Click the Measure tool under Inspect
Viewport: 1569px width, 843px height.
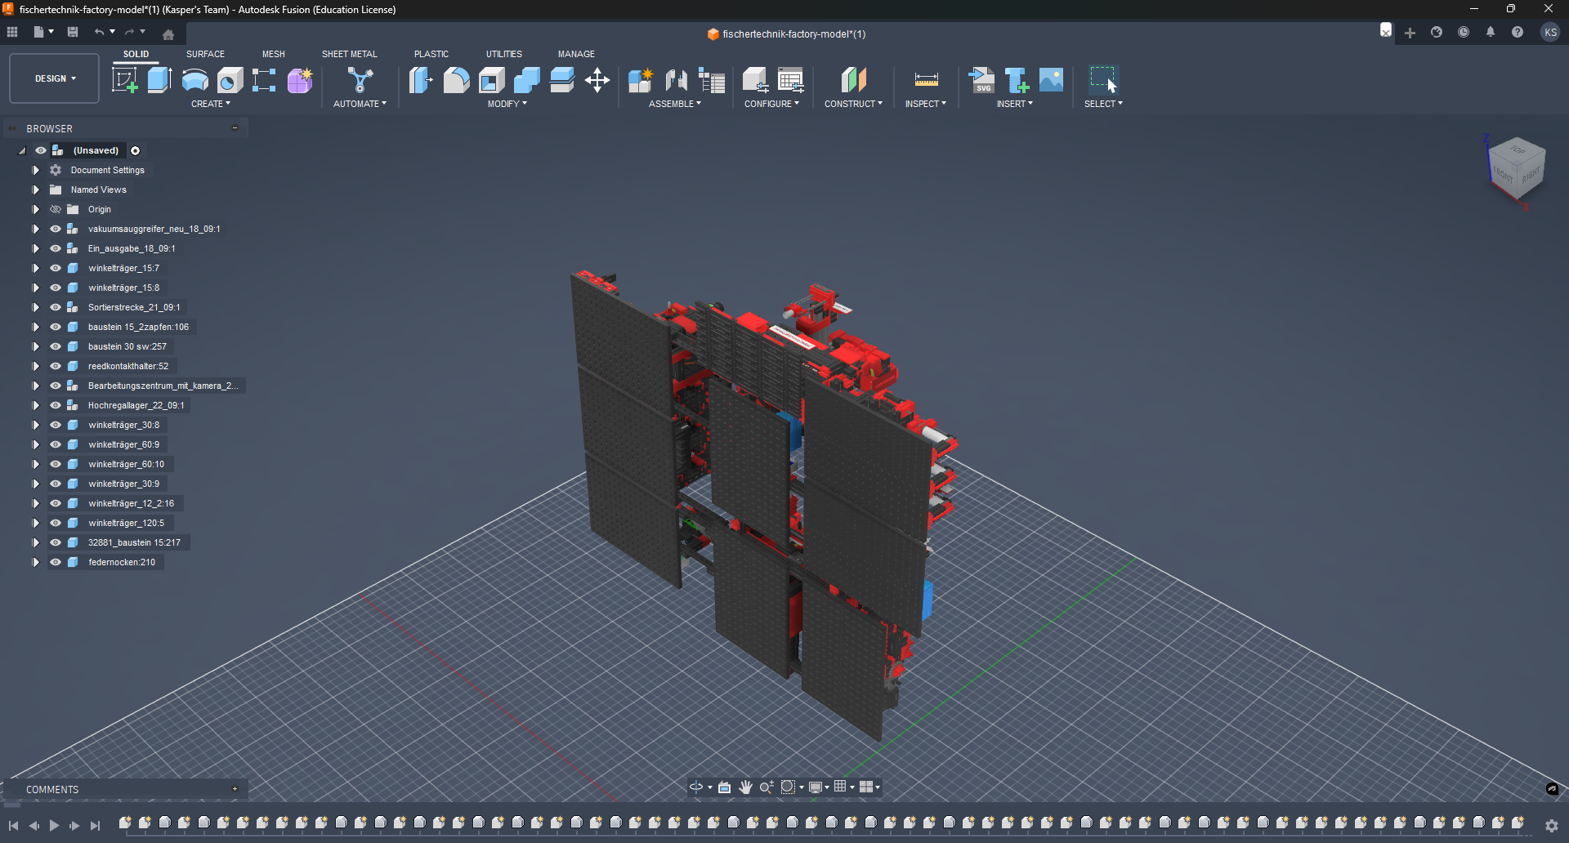point(926,80)
